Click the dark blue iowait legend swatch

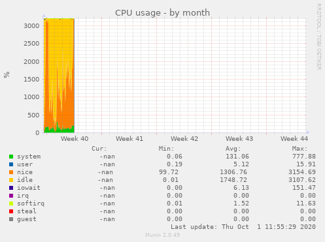(x=11, y=188)
